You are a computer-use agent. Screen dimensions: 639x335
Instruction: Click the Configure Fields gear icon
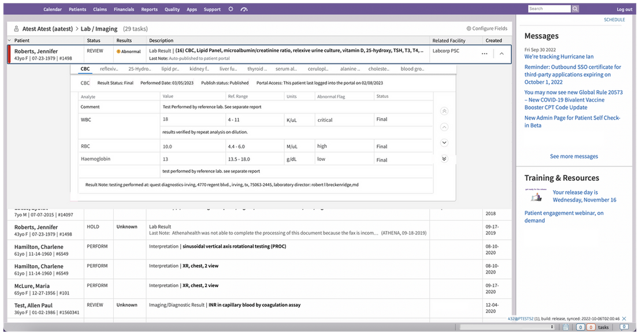click(469, 28)
